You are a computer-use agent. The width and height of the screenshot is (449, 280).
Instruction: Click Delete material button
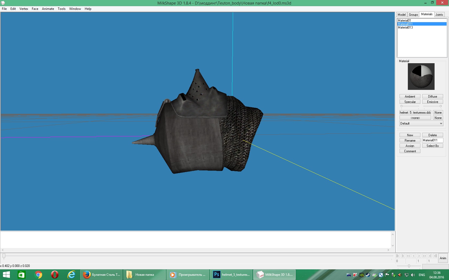click(x=433, y=135)
